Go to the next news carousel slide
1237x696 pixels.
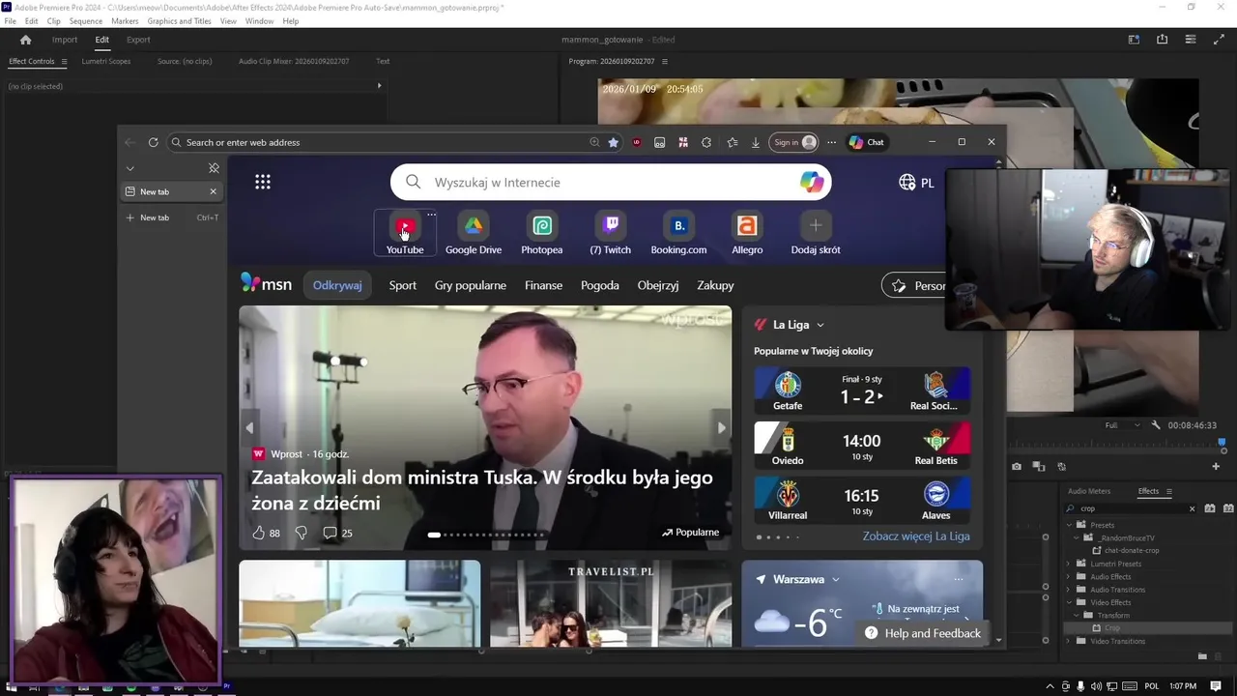pos(721,427)
